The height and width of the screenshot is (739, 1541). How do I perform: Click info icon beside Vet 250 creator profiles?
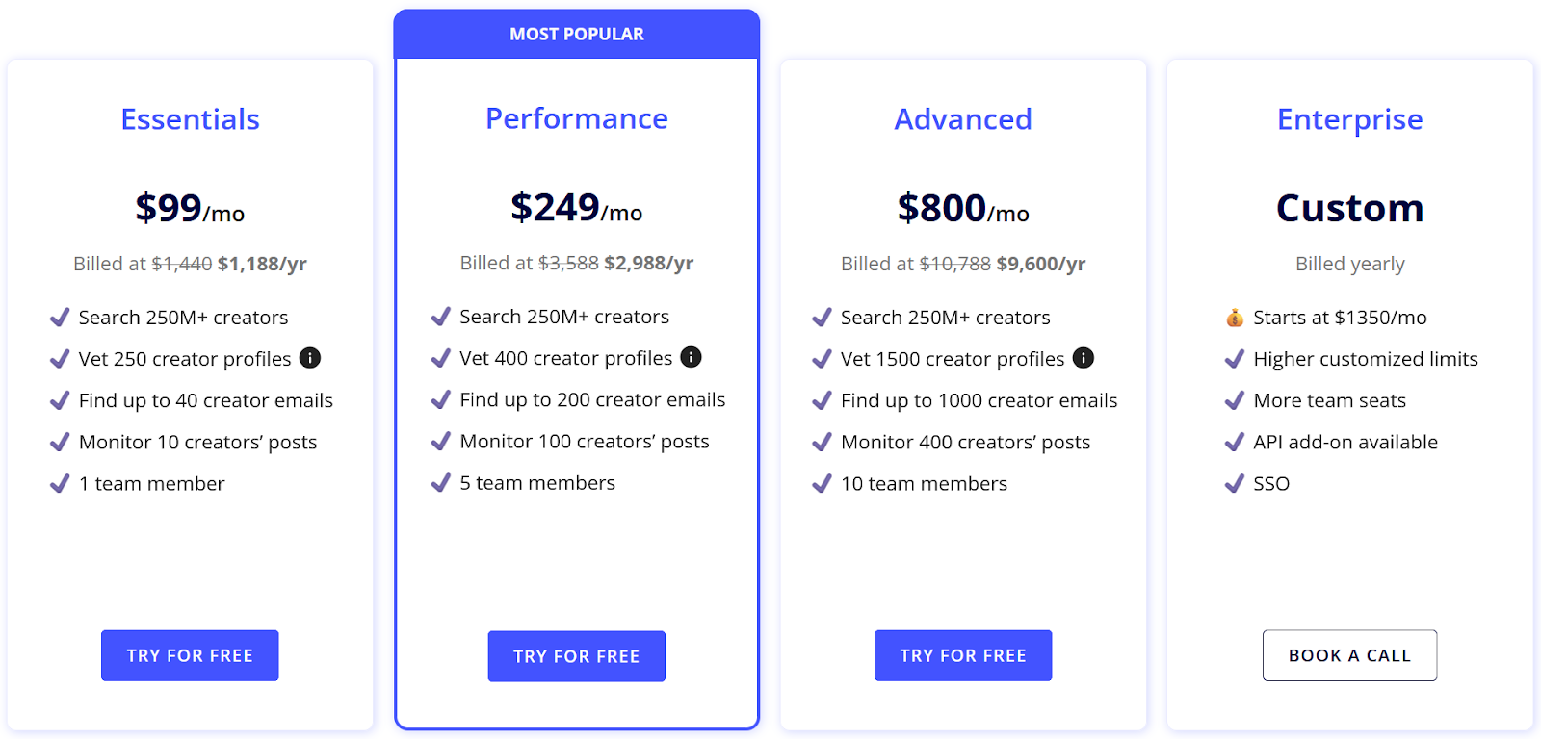[x=310, y=358]
